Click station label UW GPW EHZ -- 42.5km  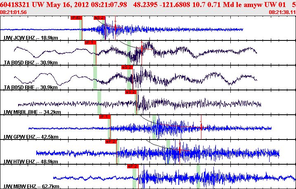coord(31,137)
